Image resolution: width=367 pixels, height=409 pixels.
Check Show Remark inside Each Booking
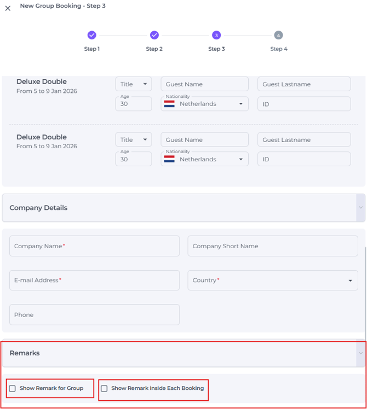pyautogui.click(x=104, y=389)
